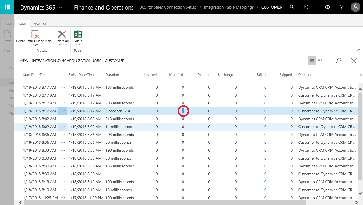Open row menu for 187 milliseconds entry

point(63,87)
